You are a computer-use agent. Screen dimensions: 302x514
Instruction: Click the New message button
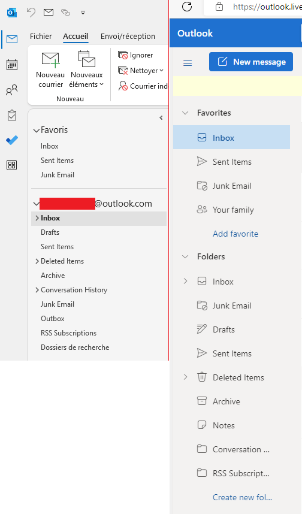pos(251,62)
